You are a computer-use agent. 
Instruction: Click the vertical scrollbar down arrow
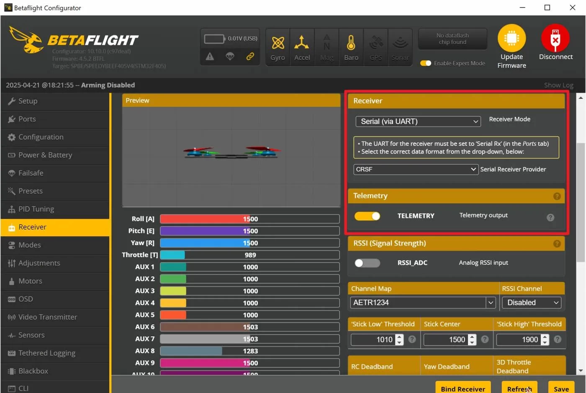580,371
